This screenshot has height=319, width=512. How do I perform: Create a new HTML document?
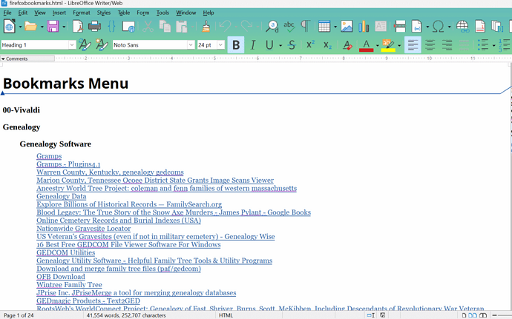pyautogui.click(x=10, y=27)
